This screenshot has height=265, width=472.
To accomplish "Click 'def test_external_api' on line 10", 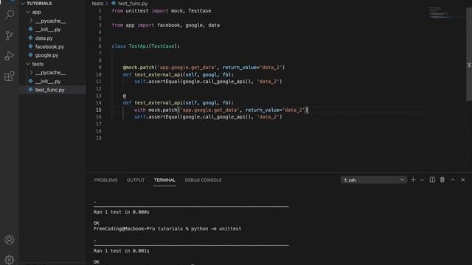I will click(x=152, y=74).
